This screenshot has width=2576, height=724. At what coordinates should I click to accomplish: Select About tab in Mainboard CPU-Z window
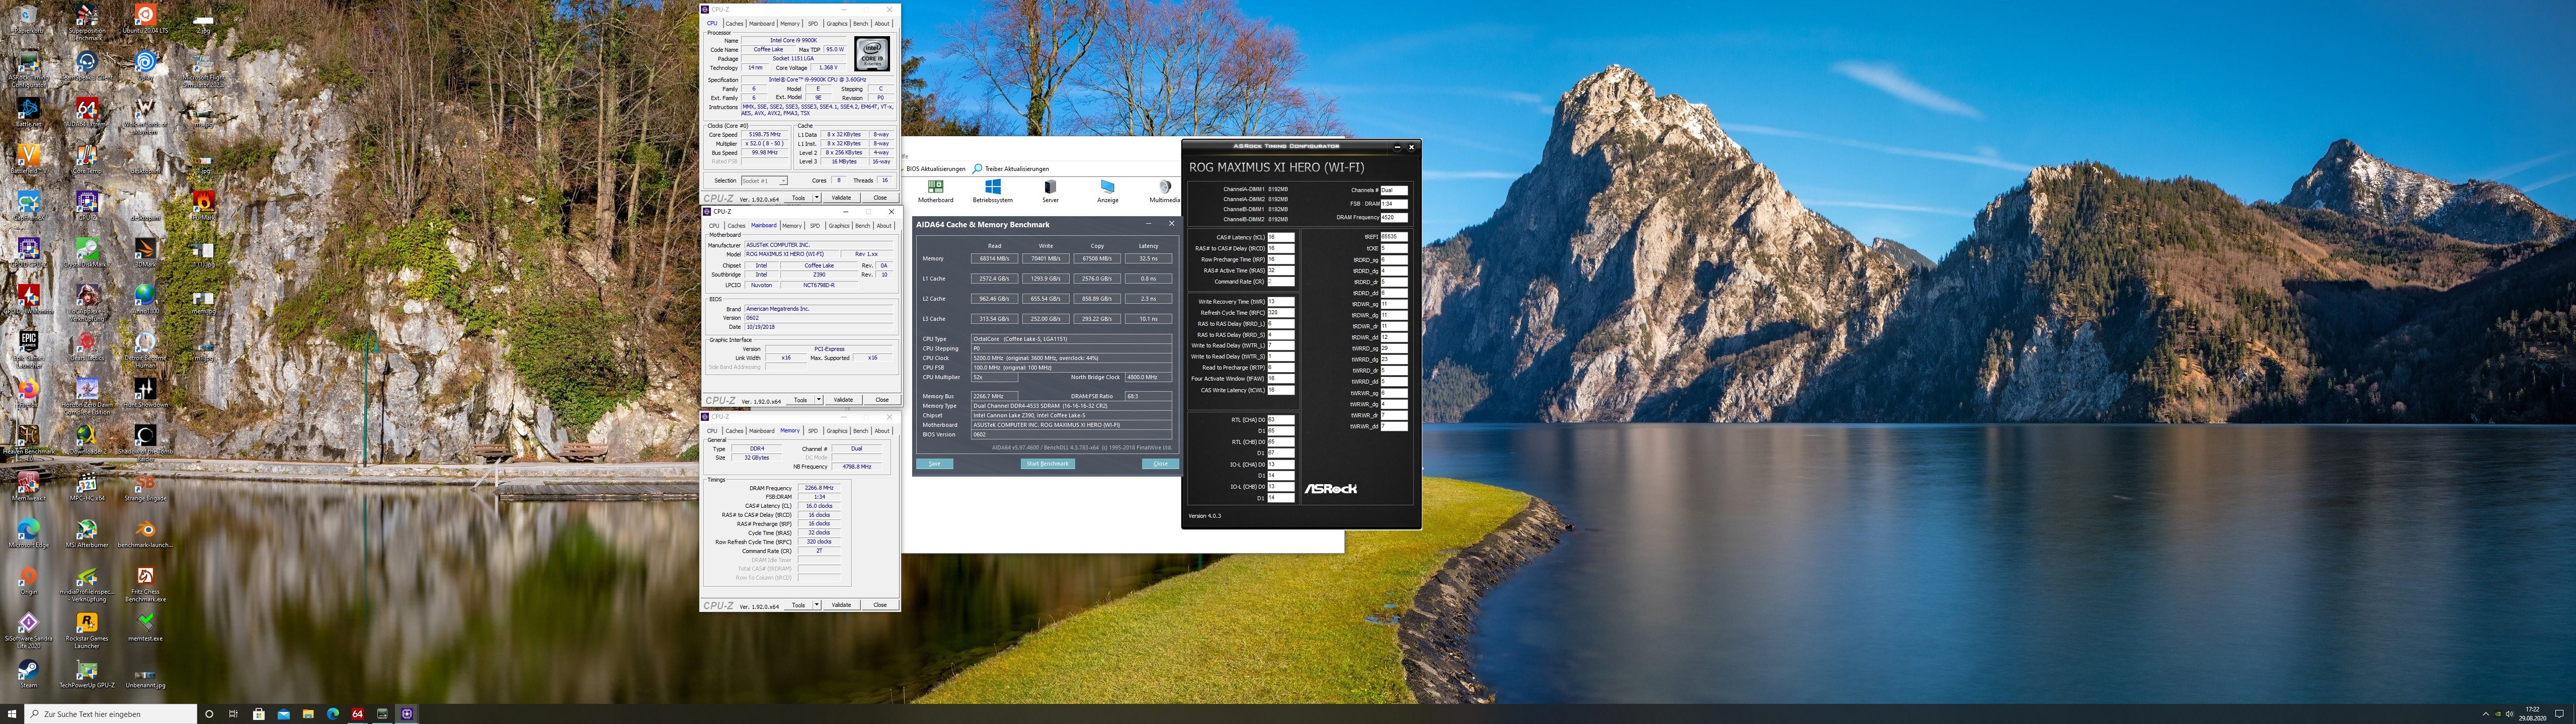tap(884, 225)
